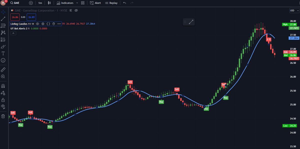The height and width of the screenshot is (149, 300).
Task: Expand the favorite indicators dropdown arrow
Action: point(77,3)
